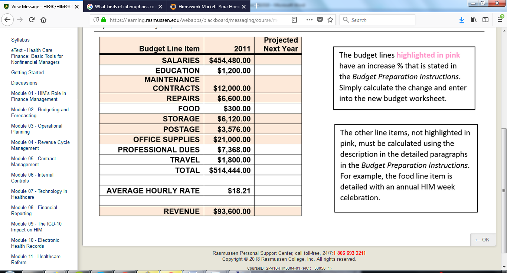Screen dimensions: 507x273
Task: Close the View Message tab
Action: pos(77,7)
